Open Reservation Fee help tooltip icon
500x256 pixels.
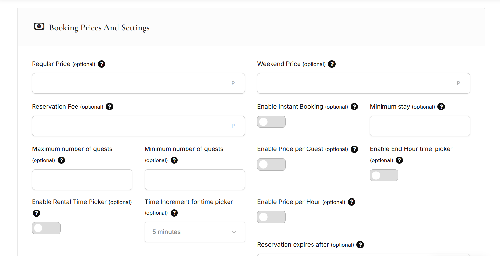tap(110, 107)
